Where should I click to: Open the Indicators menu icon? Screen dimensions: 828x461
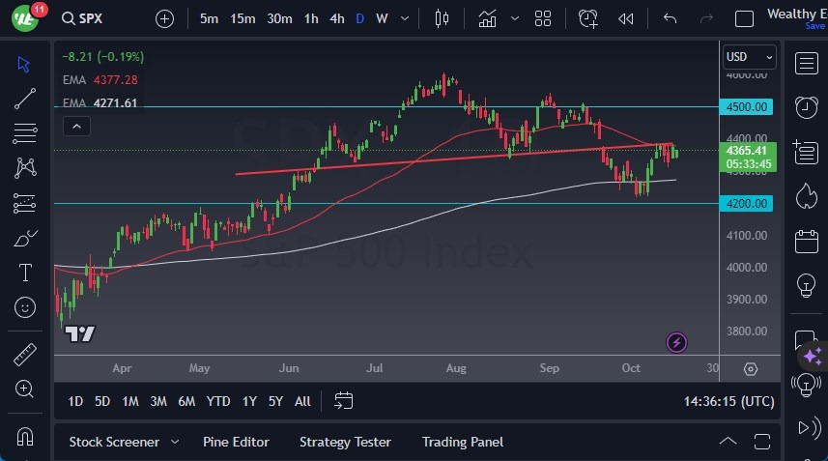pyautogui.click(x=488, y=18)
